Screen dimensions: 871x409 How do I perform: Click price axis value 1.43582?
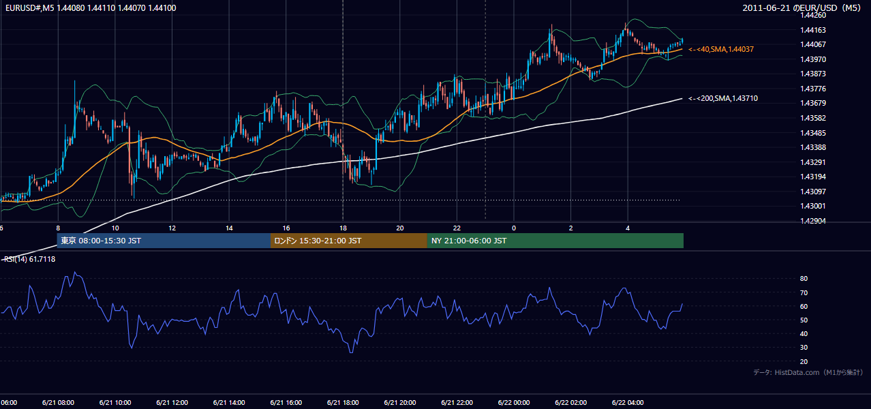coord(814,118)
